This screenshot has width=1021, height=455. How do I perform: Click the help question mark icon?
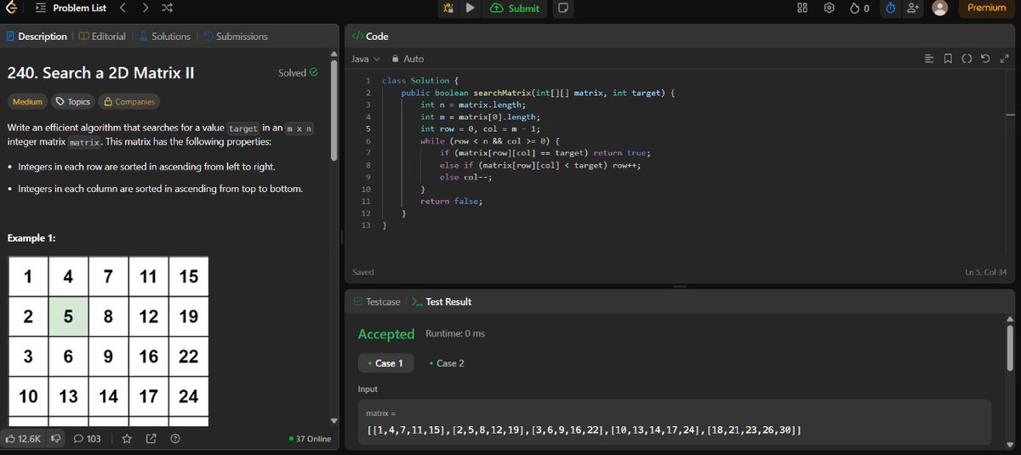click(x=175, y=439)
